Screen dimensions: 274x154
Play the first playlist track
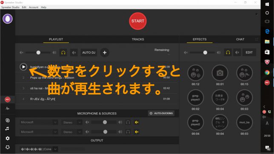click(x=23, y=67)
